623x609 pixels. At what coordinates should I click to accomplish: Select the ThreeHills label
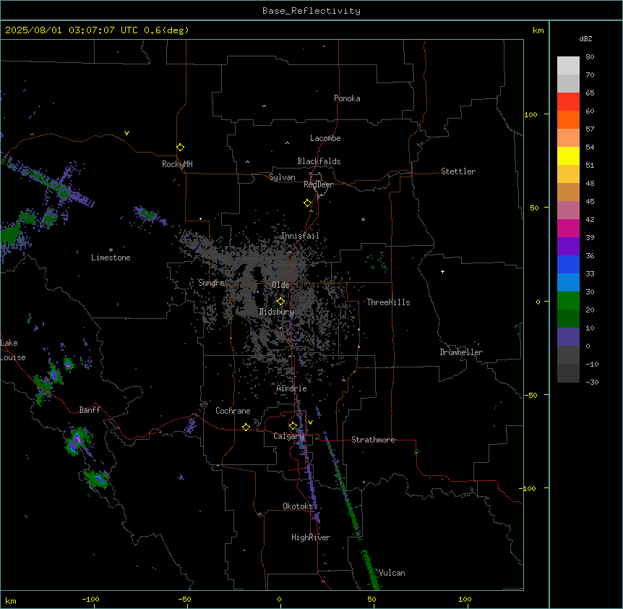[x=388, y=302]
